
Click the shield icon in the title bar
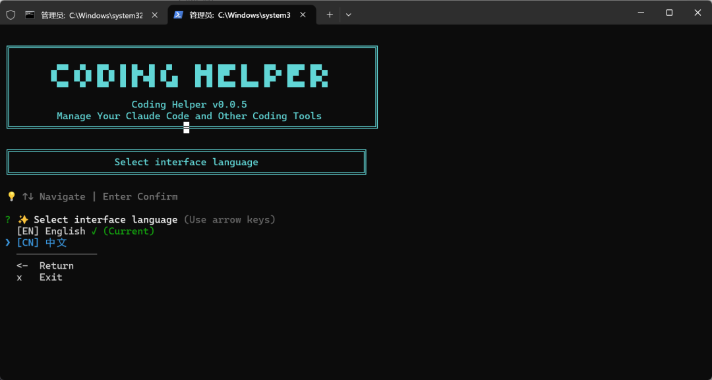point(11,15)
